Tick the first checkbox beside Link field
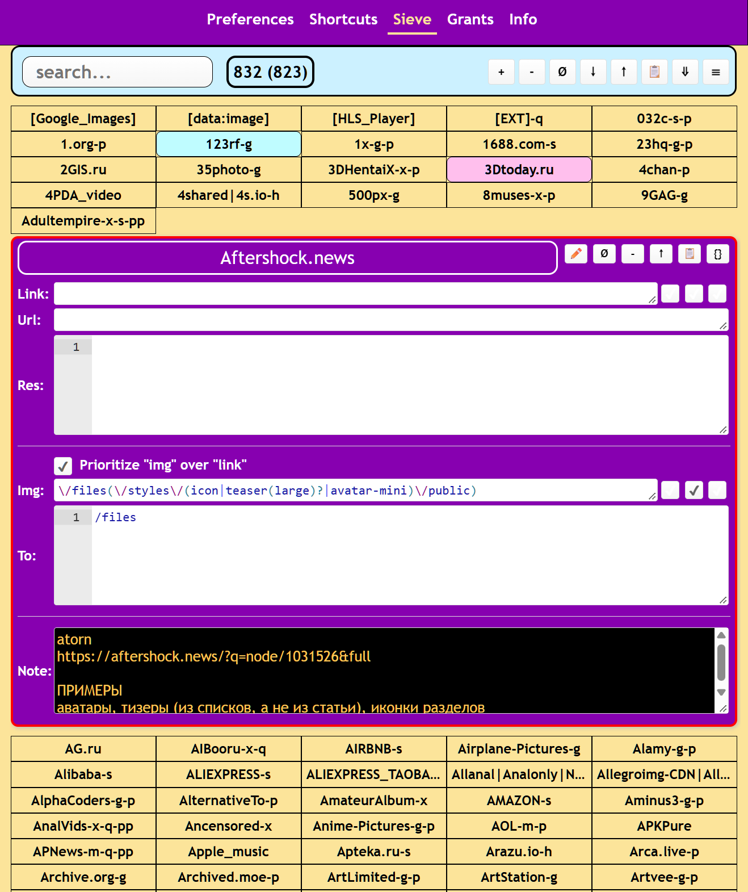This screenshot has width=748, height=892. coord(670,294)
